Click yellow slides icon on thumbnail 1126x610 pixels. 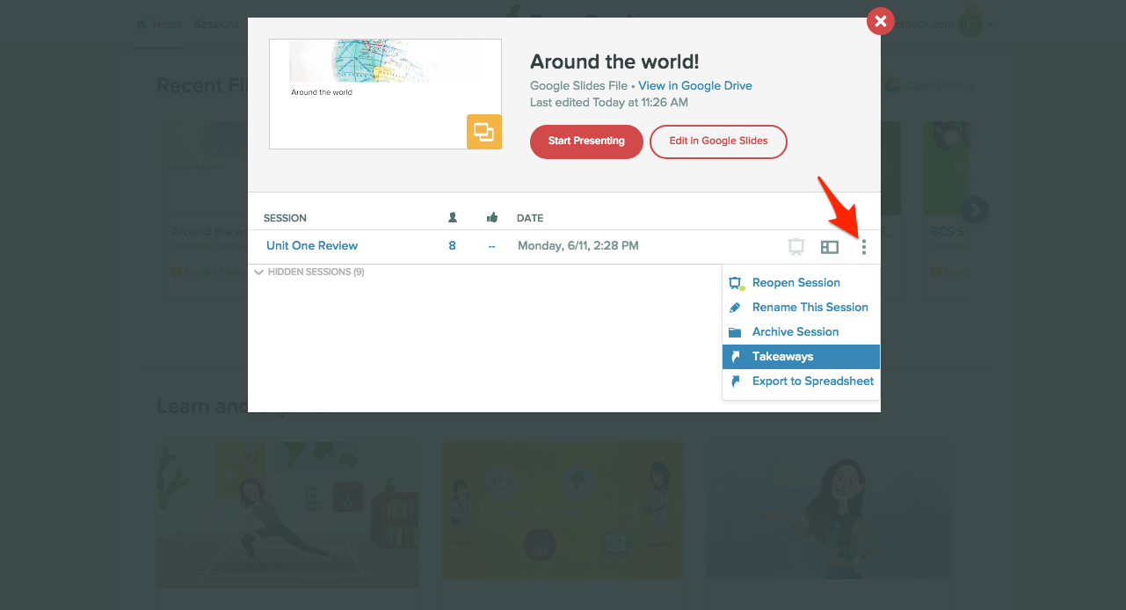(x=483, y=132)
